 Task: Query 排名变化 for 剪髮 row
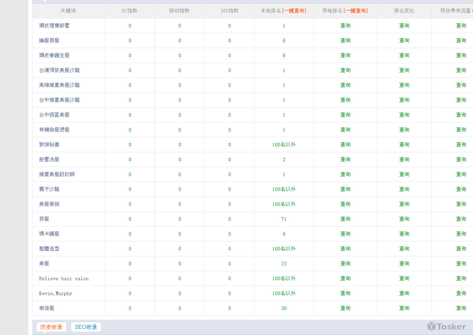404,219
